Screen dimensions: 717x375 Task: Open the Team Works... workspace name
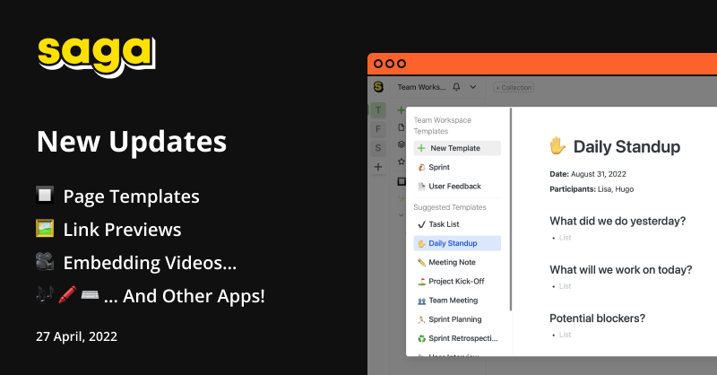click(421, 87)
